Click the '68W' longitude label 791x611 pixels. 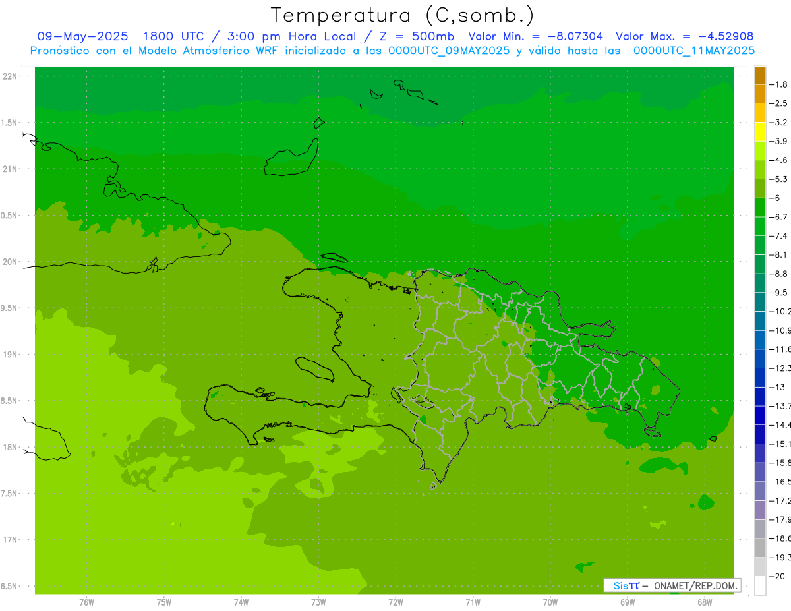704,602
